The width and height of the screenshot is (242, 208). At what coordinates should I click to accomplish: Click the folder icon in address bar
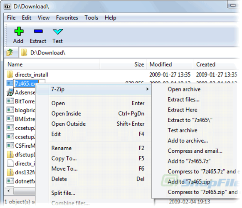coord(24,52)
